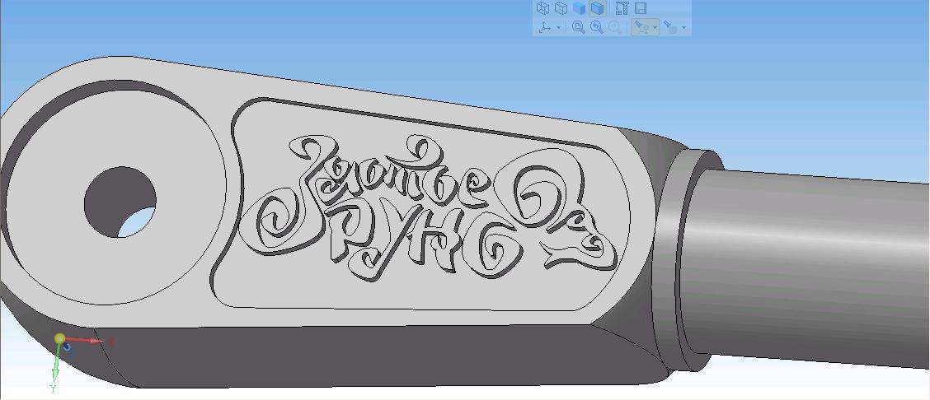
Task: Open the body filter dropdown arrow
Action: coord(684,28)
